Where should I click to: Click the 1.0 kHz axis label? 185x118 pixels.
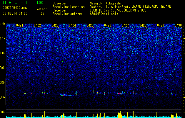tap(3, 53)
